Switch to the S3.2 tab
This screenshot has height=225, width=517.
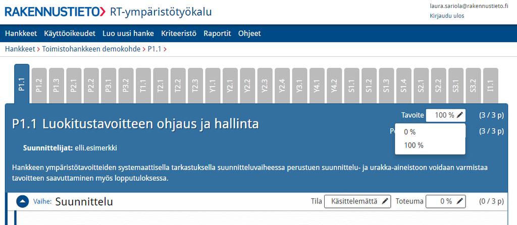coord(473,86)
